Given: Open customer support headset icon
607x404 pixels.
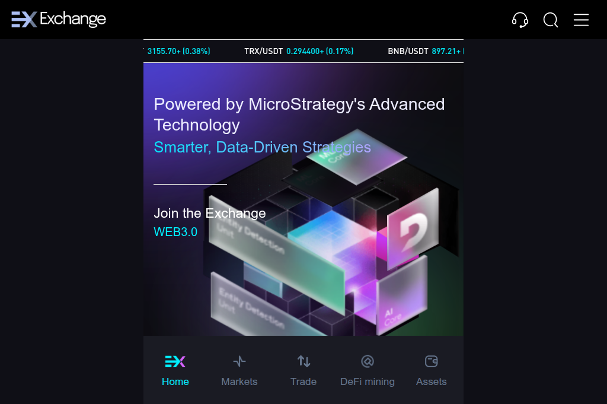Looking at the screenshot, I should coord(520,20).
